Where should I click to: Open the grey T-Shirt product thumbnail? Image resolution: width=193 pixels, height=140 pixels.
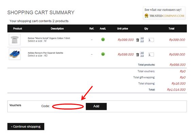15,40
